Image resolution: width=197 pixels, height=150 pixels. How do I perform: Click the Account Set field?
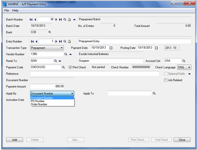(x=173, y=61)
